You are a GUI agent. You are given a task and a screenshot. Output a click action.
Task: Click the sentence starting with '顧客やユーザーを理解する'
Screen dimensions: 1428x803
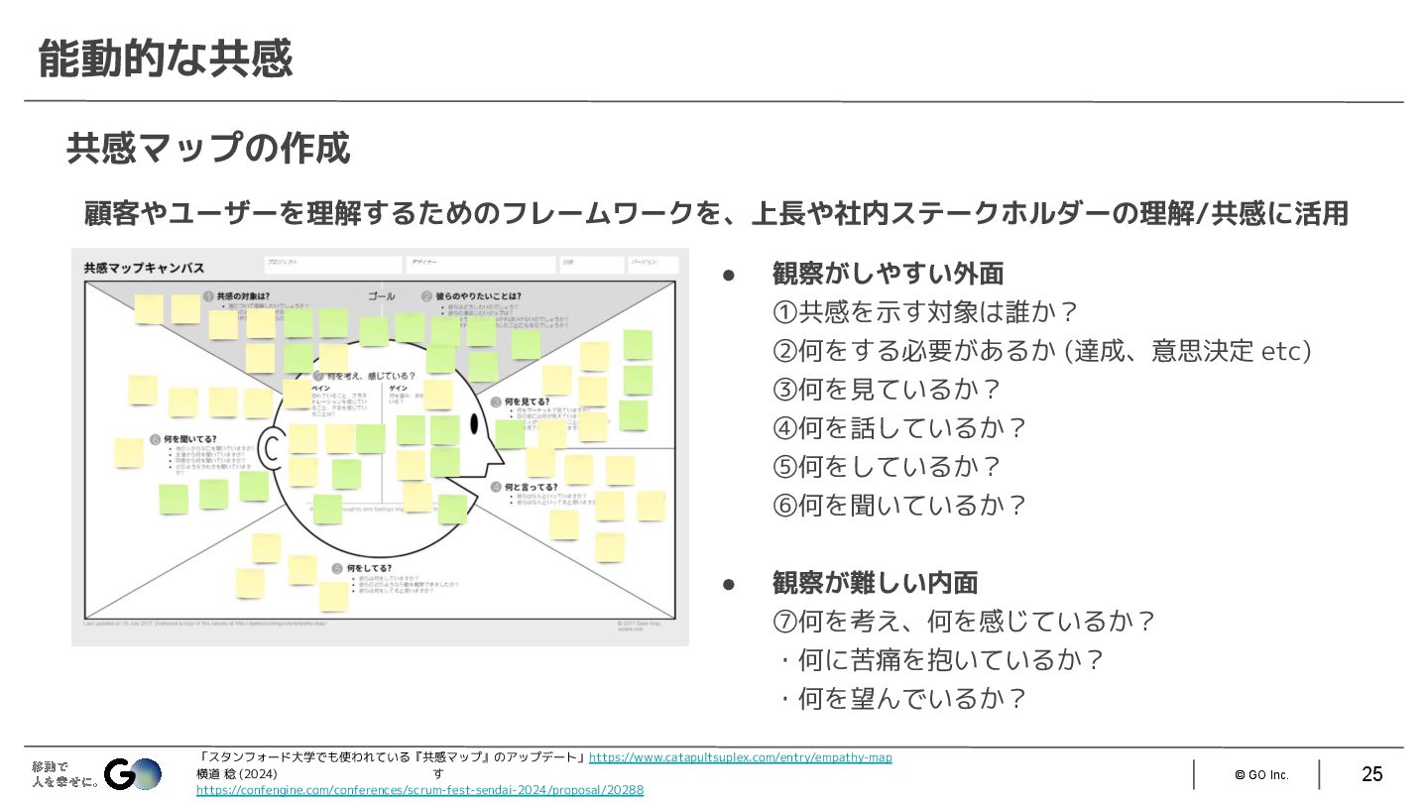(716, 213)
